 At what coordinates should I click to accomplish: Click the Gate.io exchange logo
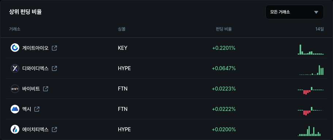15,48
